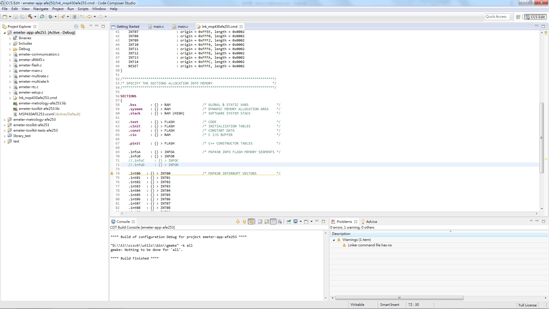Click the Open Perspective icon
Image resolution: width=549 pixels, height=309 pixels.
(518, 17)
